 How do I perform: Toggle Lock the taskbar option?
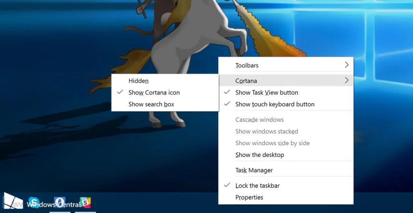(257, 186)
